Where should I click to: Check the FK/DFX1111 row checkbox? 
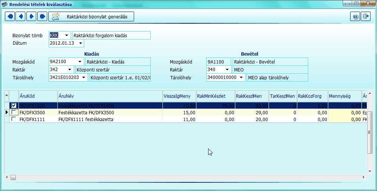pos(14,119)
